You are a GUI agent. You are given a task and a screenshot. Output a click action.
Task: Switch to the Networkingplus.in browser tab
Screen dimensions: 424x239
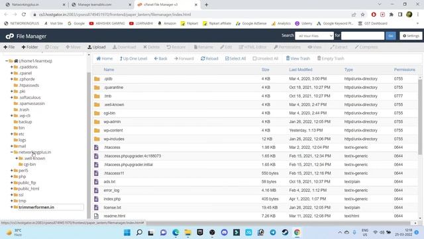35,5
